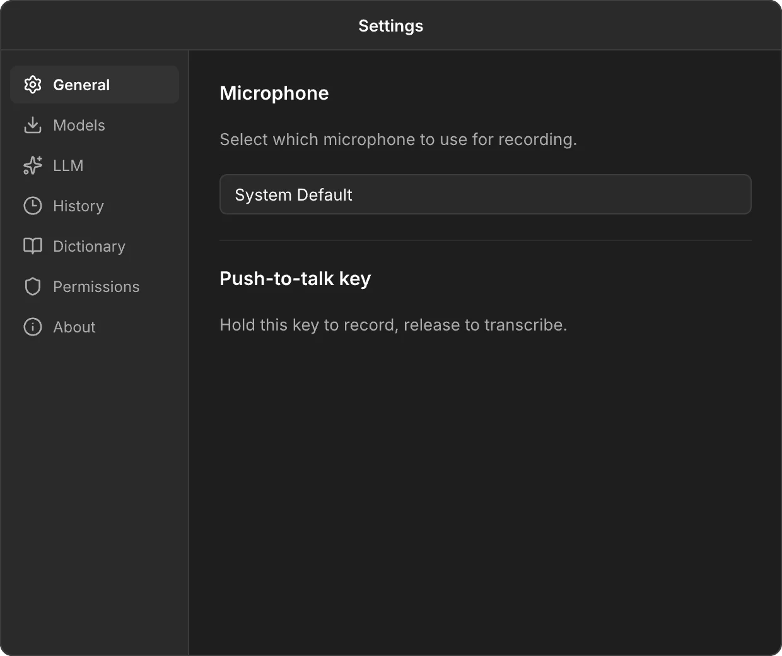Open the System Default microphone dropdown
This screenshot has height=656, width=782.
(485, 194)
